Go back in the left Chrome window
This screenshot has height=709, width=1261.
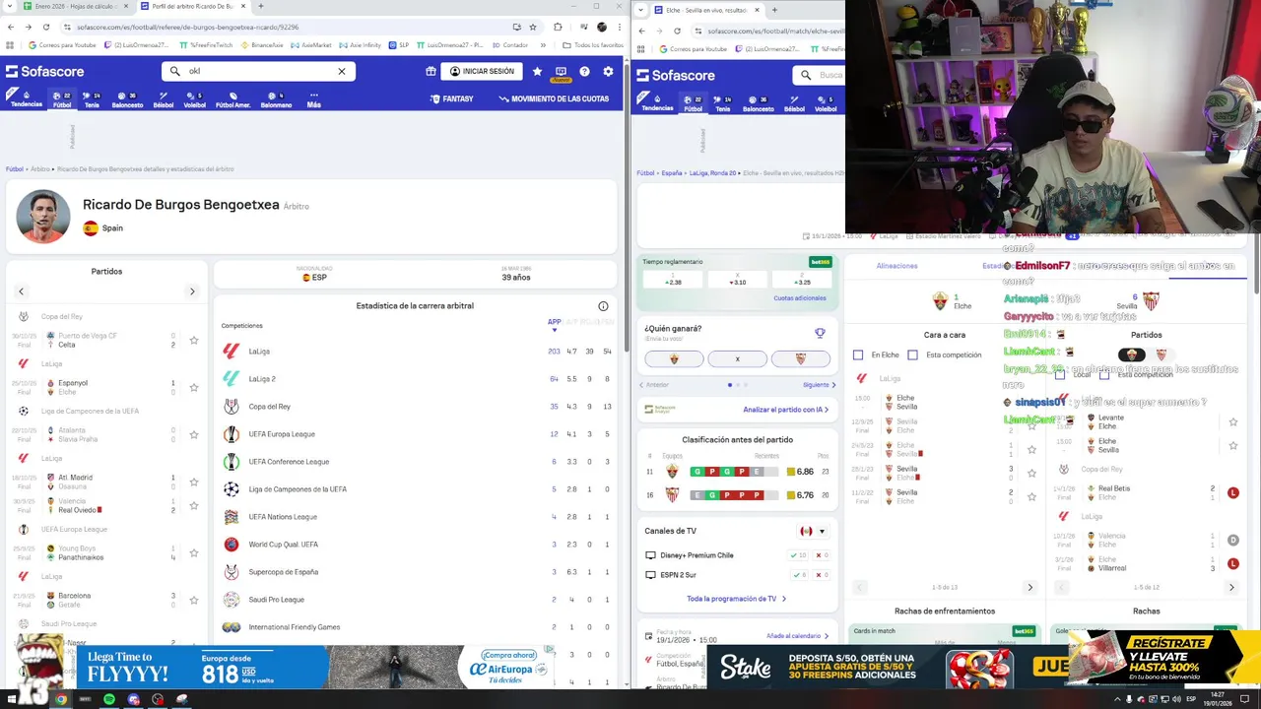[x=11, y=27]
